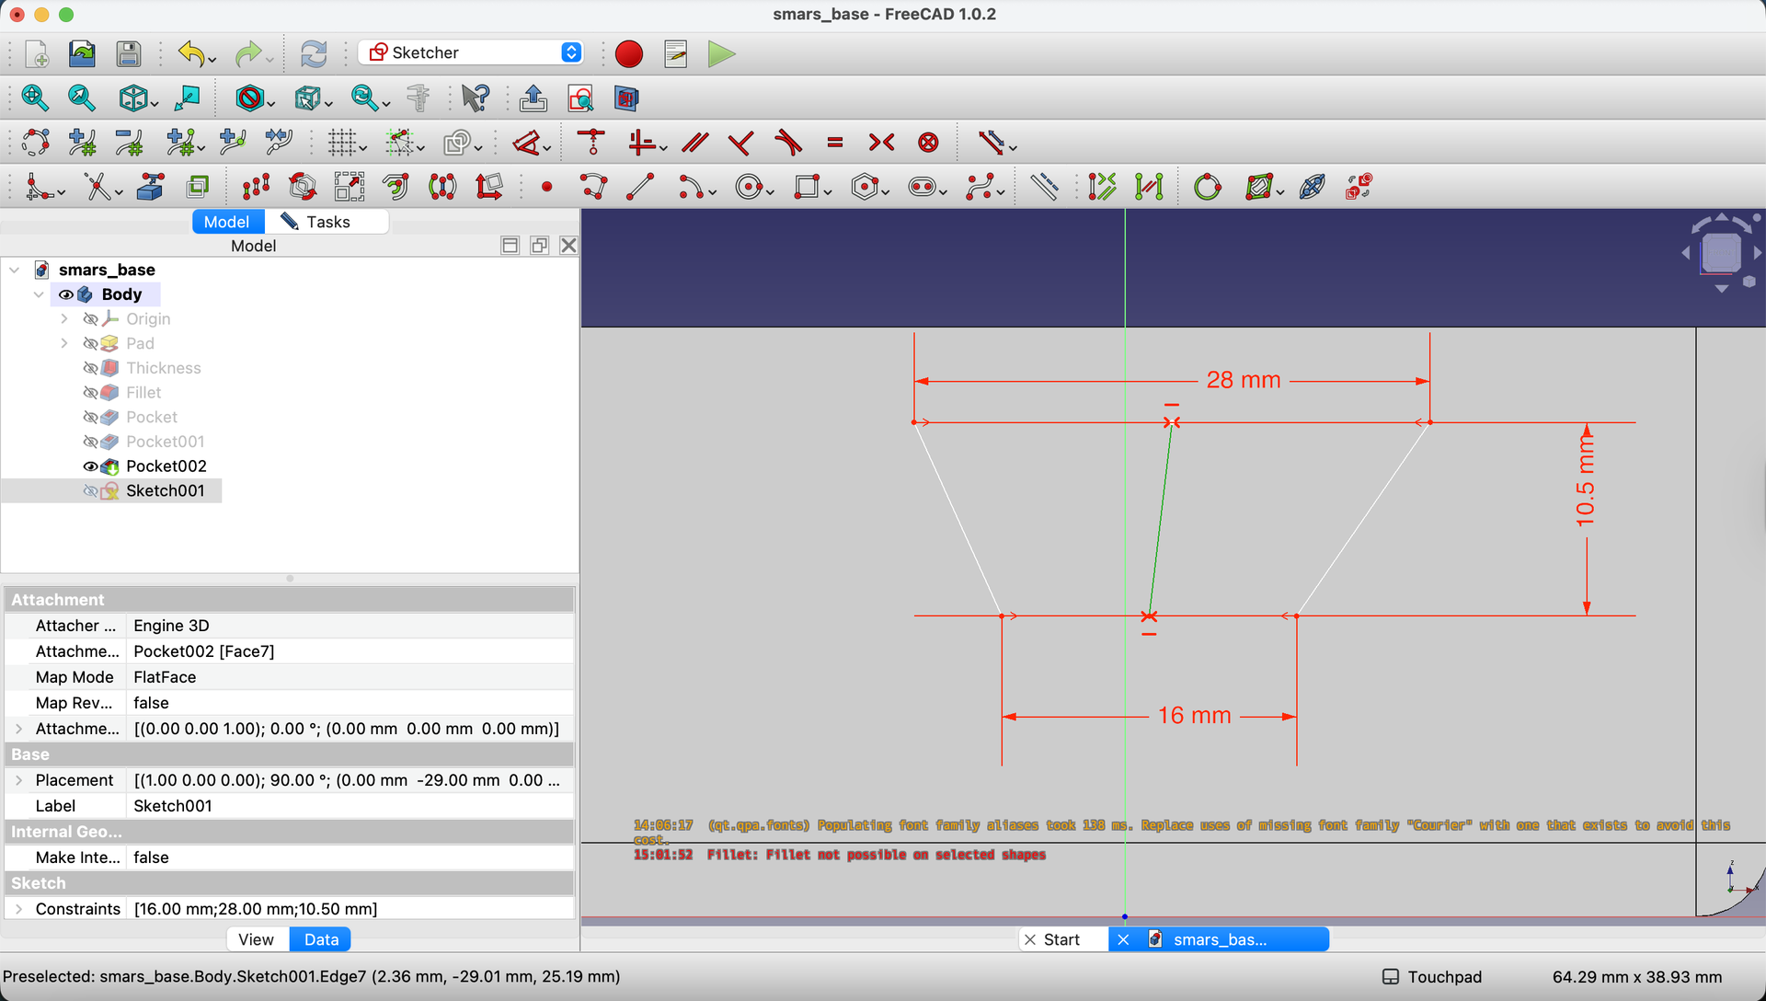Expand the Placement property row

click(x=19, y=780)
